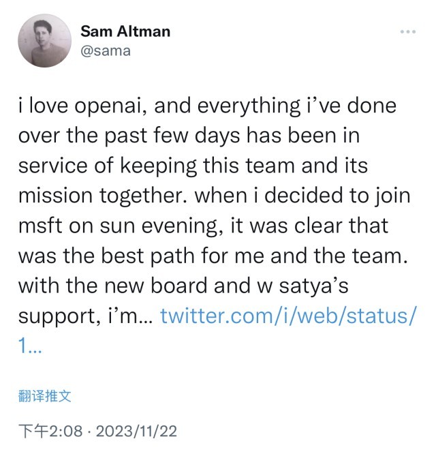Click the 下午2:08 timestamp
This screenshot has height=454, width=436.
[50, 432]
